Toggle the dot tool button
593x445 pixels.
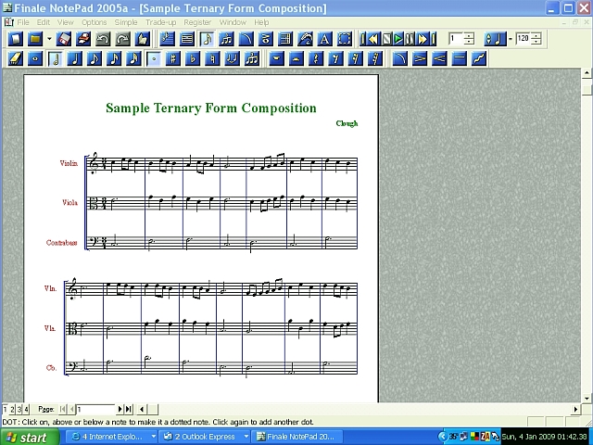(x=154, y=58)
